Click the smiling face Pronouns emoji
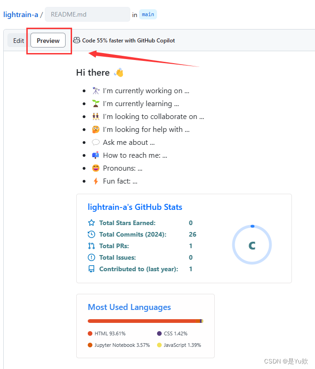Screen dimensions: 315x369 pyautogui.click(x=96, y=168)
